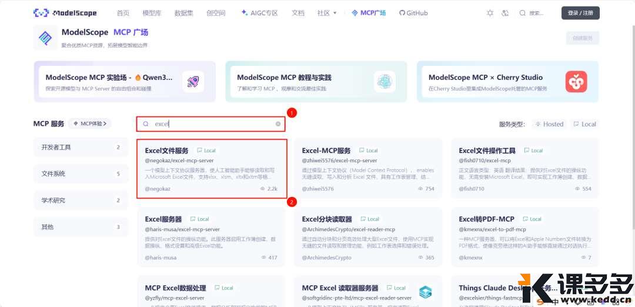Image resolution: width=635 pixels, height=307 pixels.
Task: Click the ModelScope logo in the header
Action: point(65,13)
